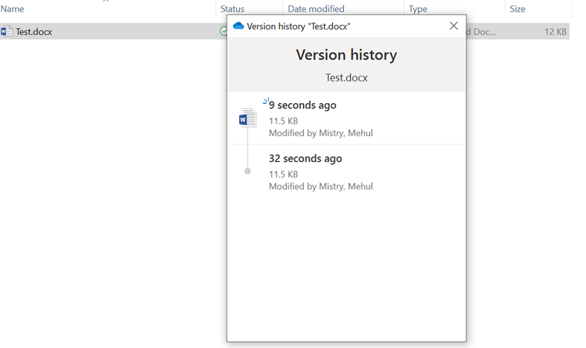Image resolution: width=586 pixels, height=348 pixels.
Task: Click the Word icon next to Test.docx file
Action: coord(7,32)
